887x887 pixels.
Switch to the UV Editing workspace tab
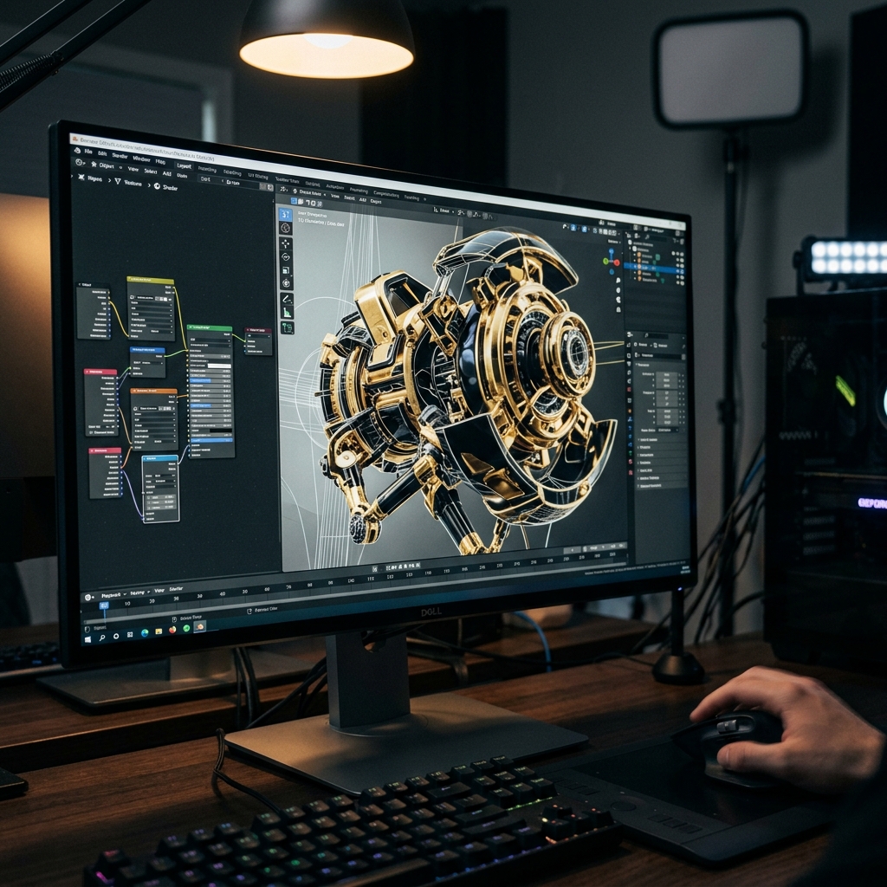(258, 177)
